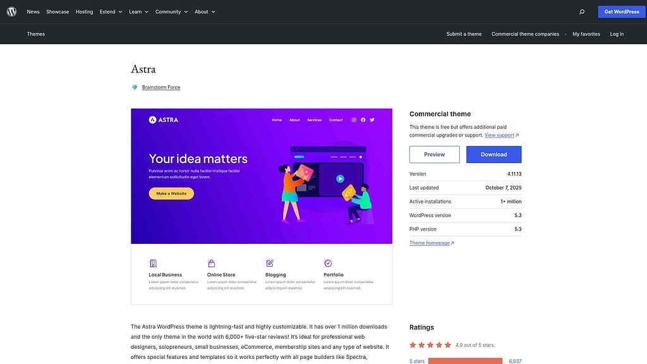Click the Brainstorm Force author avatar icon
The width and height of the screenshot is (647, 364).
(x=135, y=87)
